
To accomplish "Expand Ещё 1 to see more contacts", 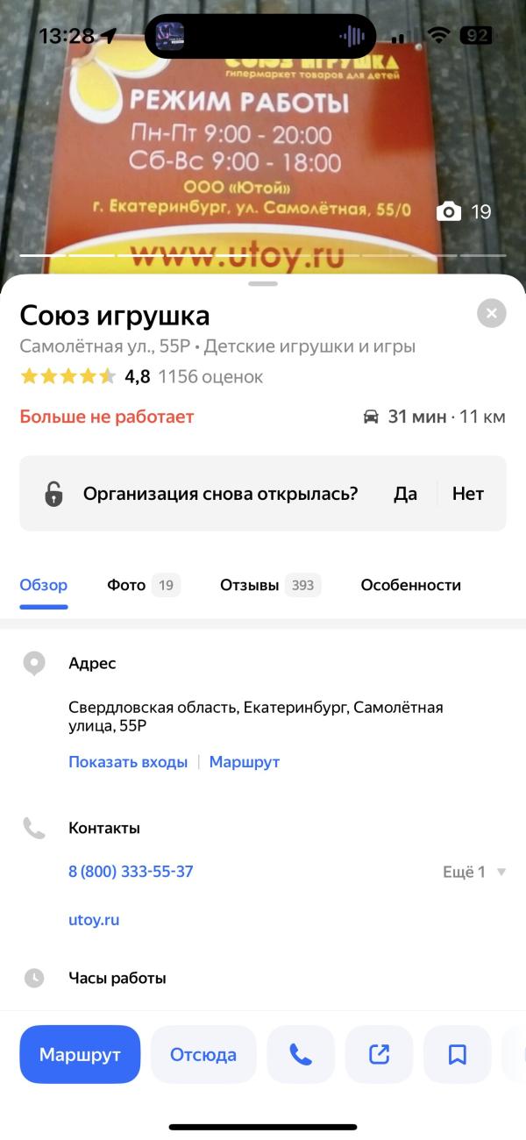I will pyautogui.click(x=463, y=872).
